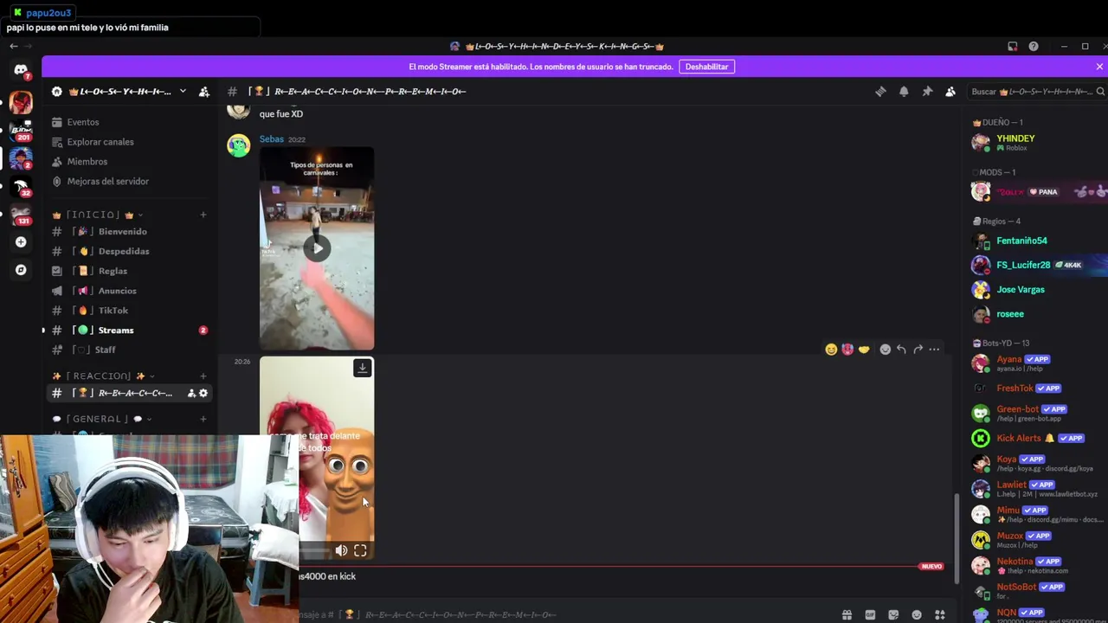Create channel in GENERAL category plus
This screenshot has width=1108, height=623.
point(203,420)
